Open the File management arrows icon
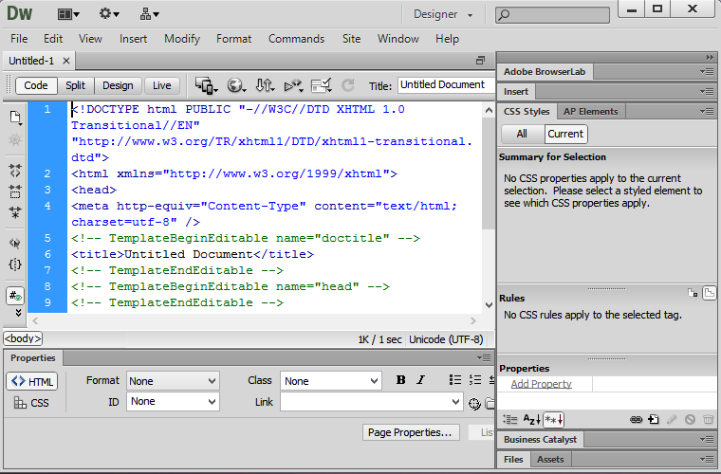 click(265, 85)
